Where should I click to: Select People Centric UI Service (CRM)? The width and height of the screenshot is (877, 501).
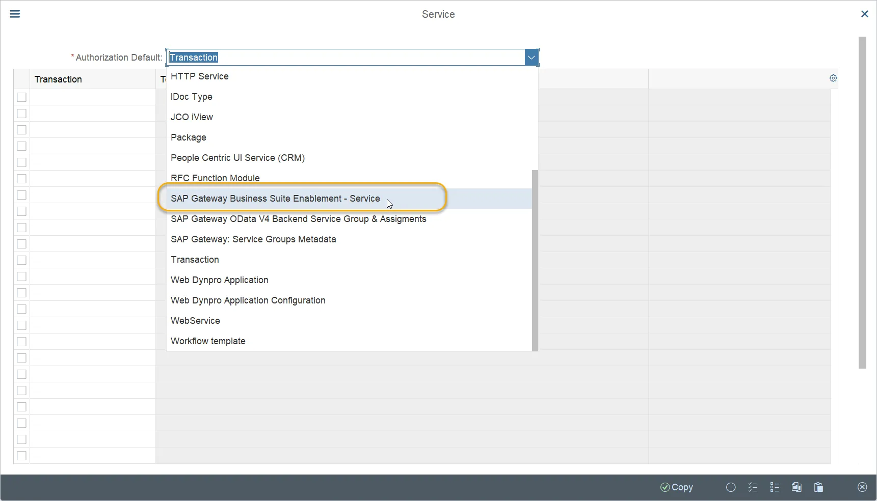click(x=349, y=158)
